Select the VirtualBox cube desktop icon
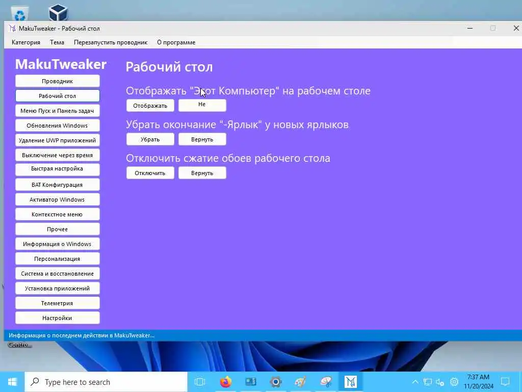The image size is (522, 392). (59, 13)
